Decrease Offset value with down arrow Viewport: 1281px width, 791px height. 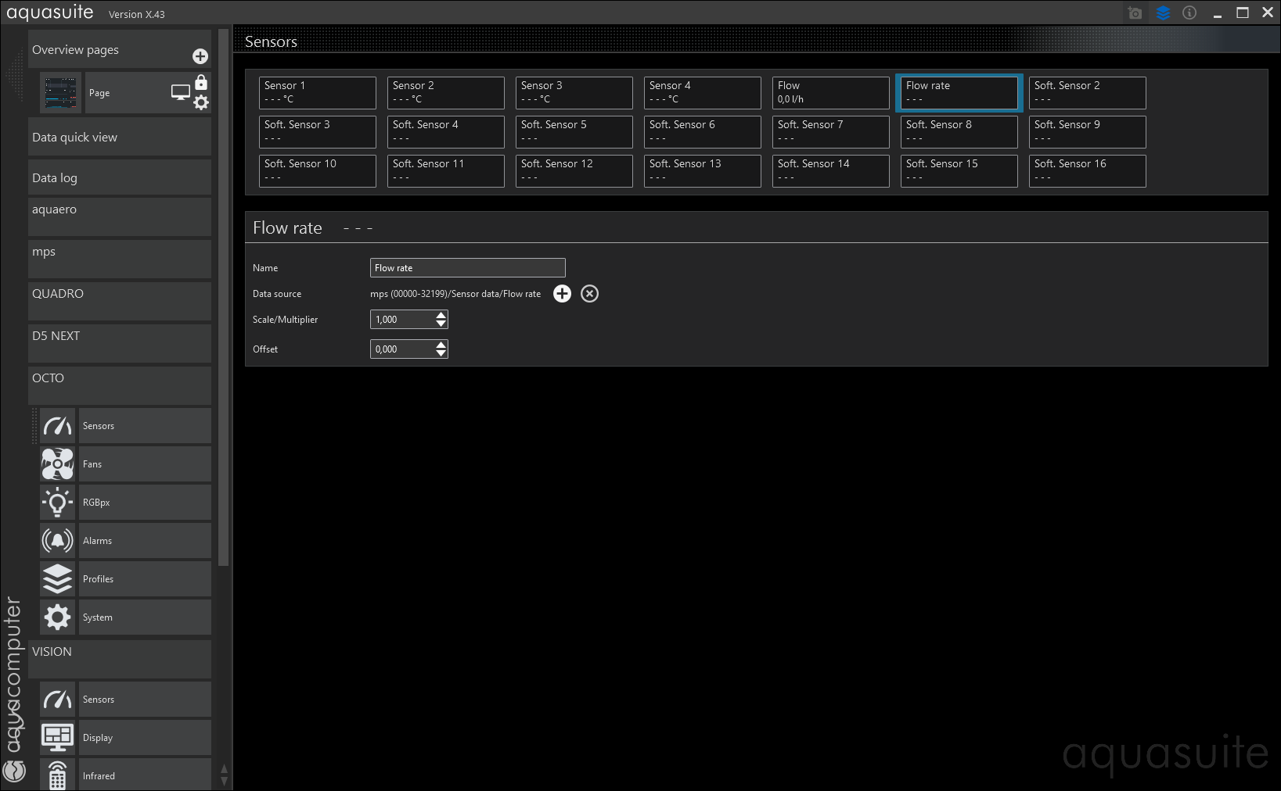pos(441,353)
